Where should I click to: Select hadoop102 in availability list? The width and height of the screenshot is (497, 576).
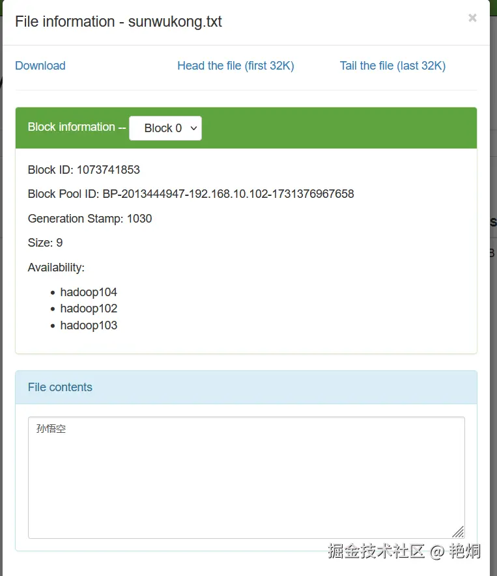(x=89, y=309)
